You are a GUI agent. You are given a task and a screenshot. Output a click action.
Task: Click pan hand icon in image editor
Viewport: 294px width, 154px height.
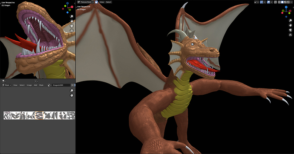click(x=72, y=95)
